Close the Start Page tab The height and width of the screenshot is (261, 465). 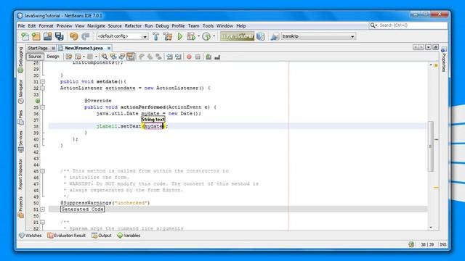[53, 49]
